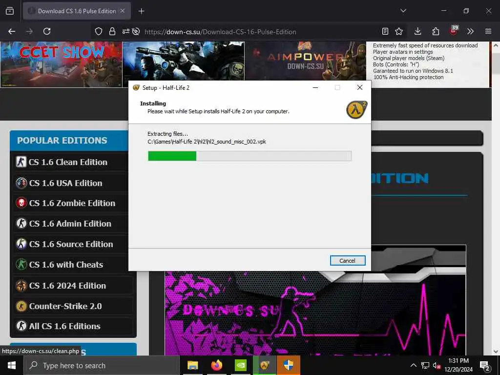Viewport: 500px width, 375px height.
Task: Open the Firefox View icon
Action: (x=10, y=11)
